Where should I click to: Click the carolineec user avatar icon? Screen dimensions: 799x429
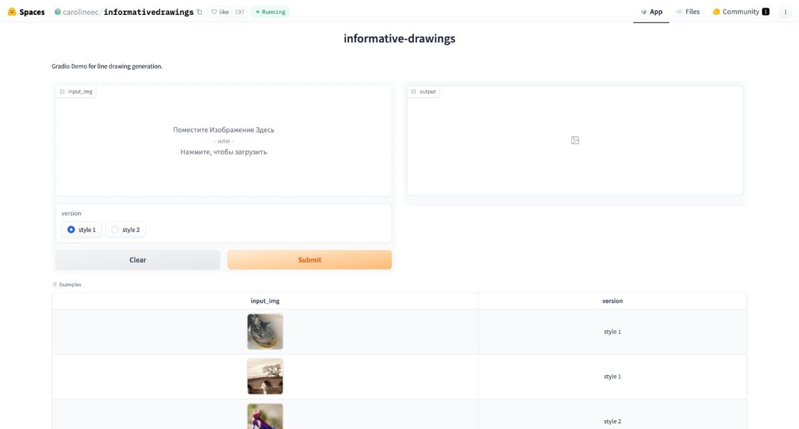[58, 12]
